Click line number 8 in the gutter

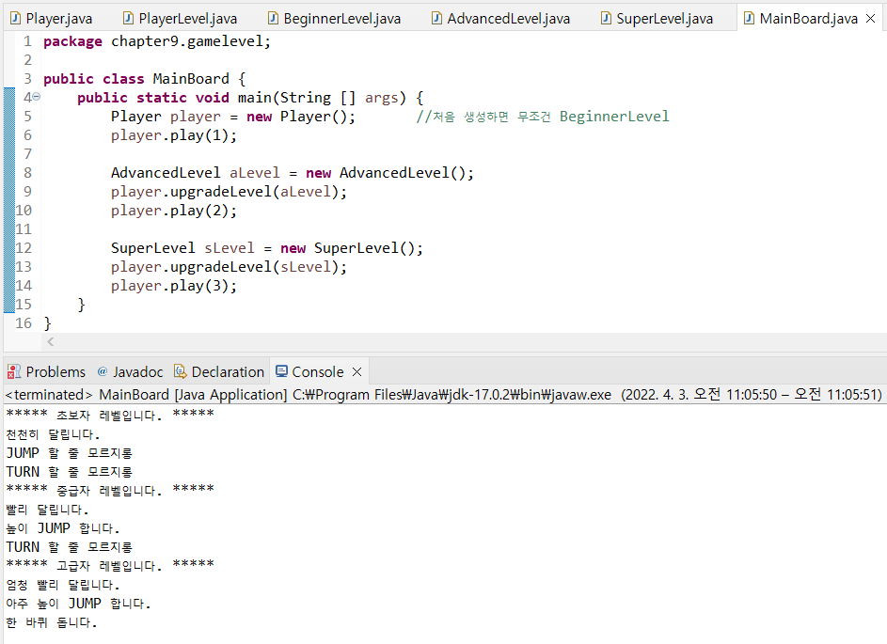click(x=27, y=173)
